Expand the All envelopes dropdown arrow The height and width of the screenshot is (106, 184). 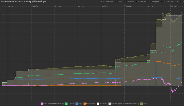115,2
